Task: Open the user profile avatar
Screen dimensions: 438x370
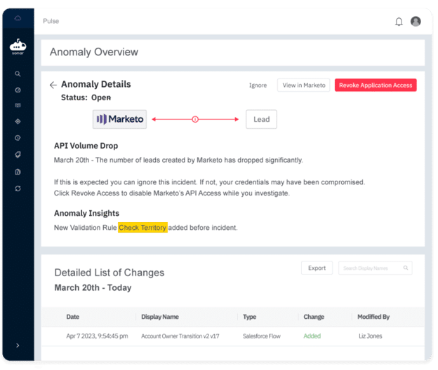Action: pos(416,21)
